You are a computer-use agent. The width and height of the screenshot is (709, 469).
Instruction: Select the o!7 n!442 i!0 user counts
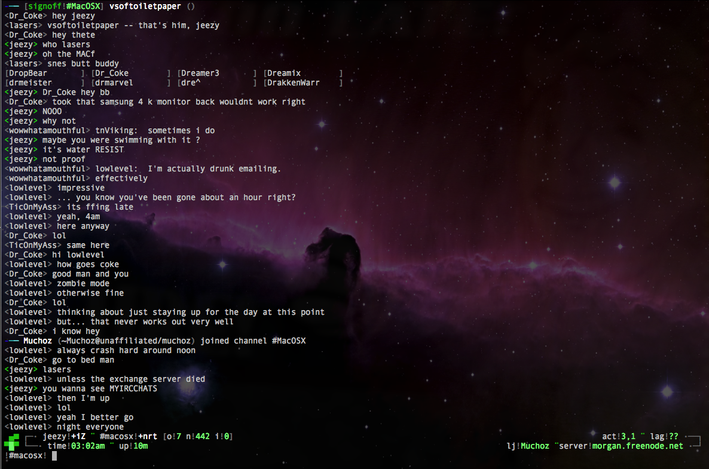coord(198,437)
